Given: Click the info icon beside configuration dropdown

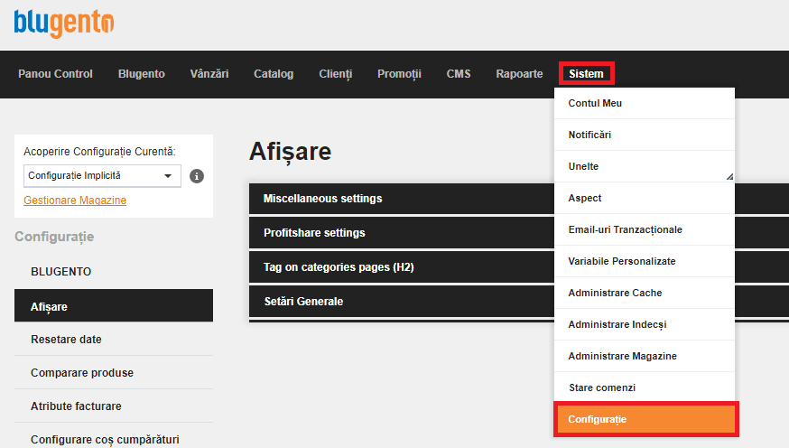Looking at the screenshot, I should [197, 176].
